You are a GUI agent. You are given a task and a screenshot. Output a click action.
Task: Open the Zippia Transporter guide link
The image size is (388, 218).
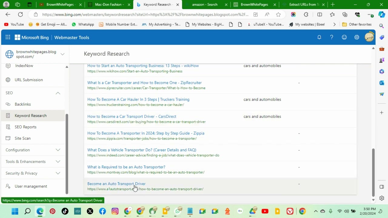tap(146, 133)
